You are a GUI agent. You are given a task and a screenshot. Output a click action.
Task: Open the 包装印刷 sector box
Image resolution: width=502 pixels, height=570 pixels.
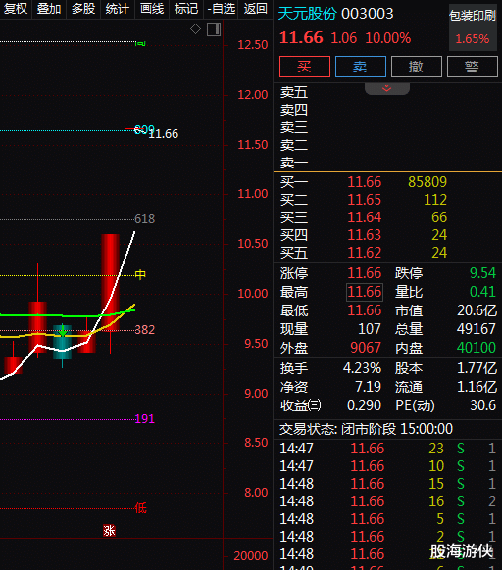473,27
